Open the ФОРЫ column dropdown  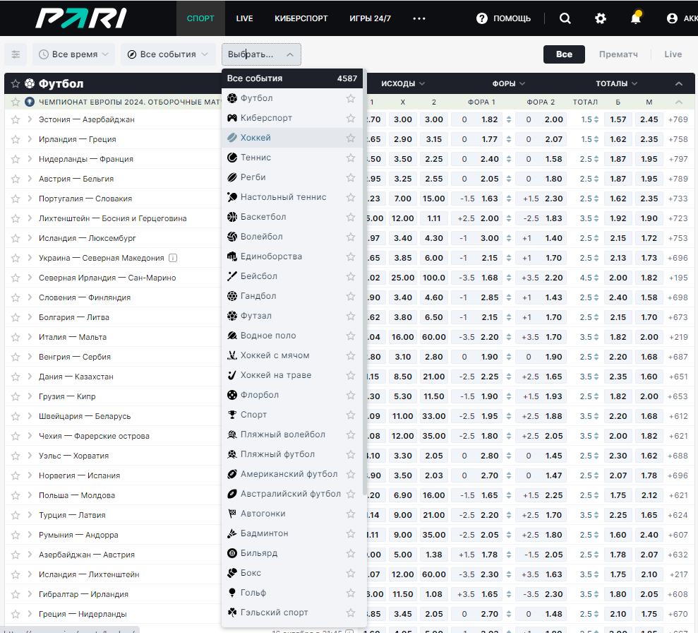(x=508, y=83)
